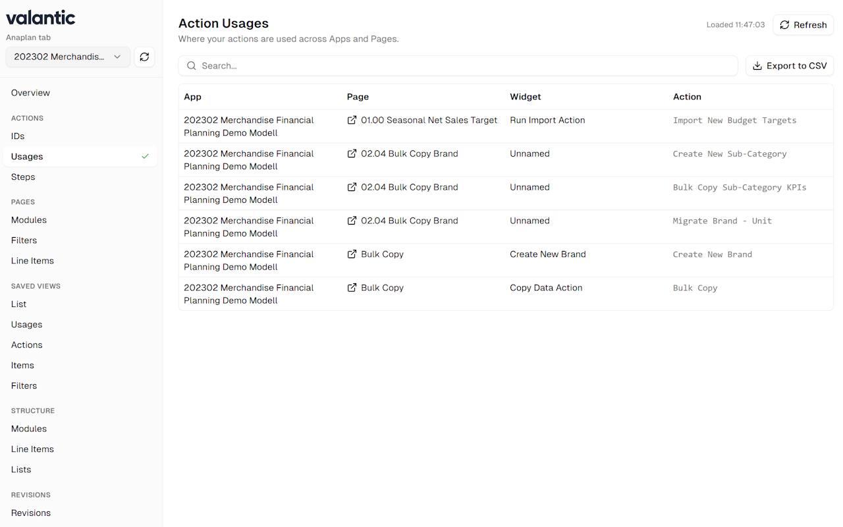Screen dimensions: 843x527
Task: Go to Overview in the sidebar
Action: point(80,93)
